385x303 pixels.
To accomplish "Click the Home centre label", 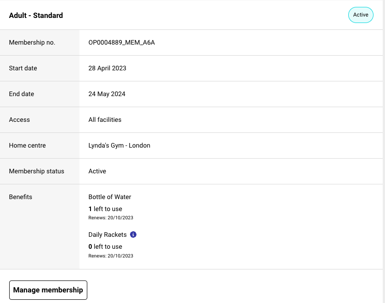I will click(28, 145).
